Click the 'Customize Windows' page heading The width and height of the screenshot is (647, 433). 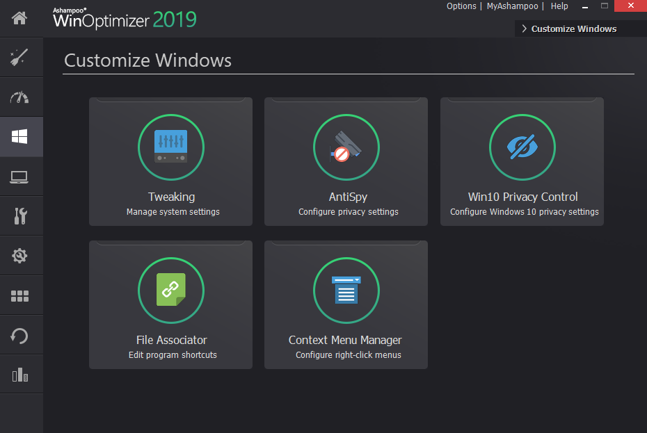147,60
